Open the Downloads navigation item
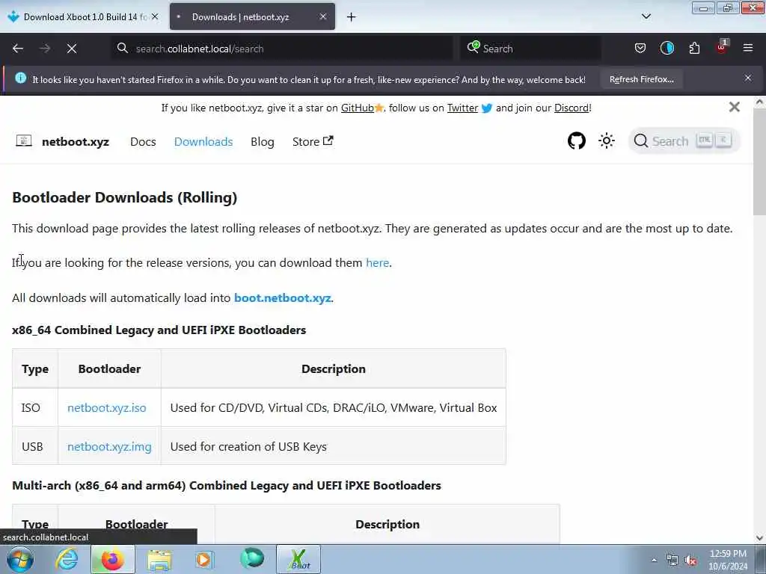Image resolution: width=766 pixels, height=574 pixels. [203, 141]
